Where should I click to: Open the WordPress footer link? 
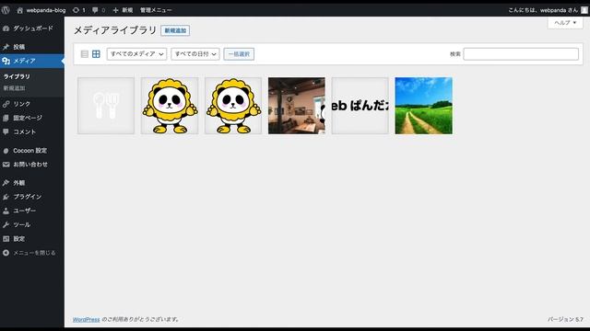click(x=86, y=320)
